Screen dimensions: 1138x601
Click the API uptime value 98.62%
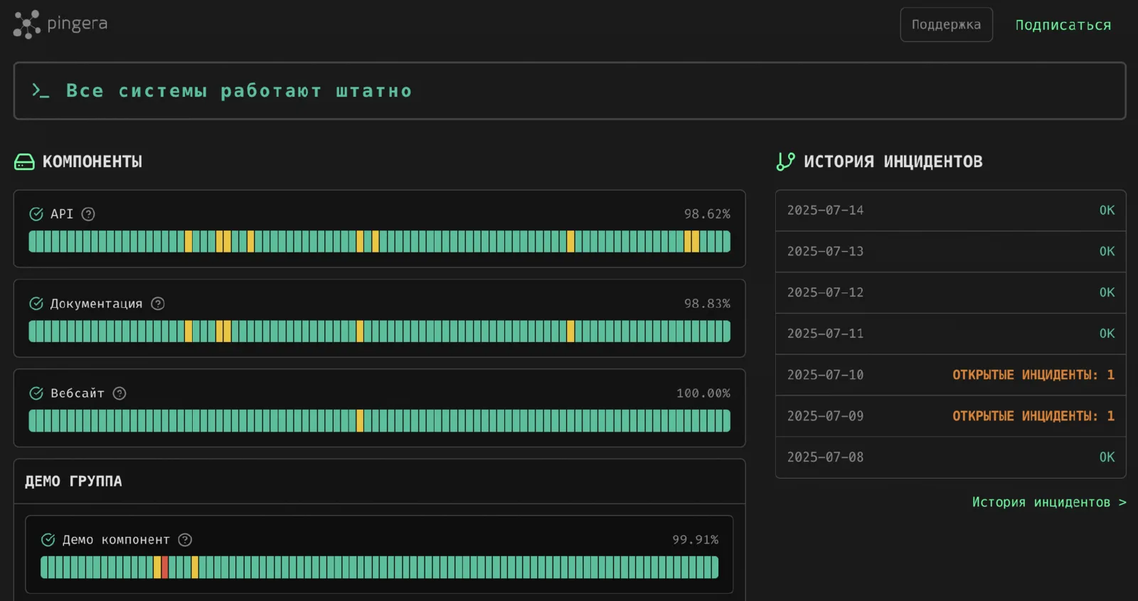click(x=707, y=214)
